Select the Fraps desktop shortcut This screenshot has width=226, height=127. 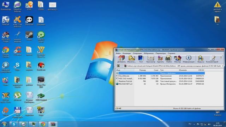click(41, 111)
